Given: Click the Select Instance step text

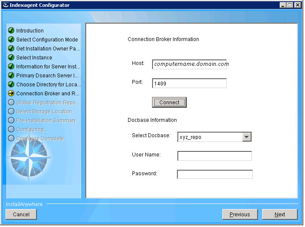Looking at the screenshot, I should tap(34, 57).
